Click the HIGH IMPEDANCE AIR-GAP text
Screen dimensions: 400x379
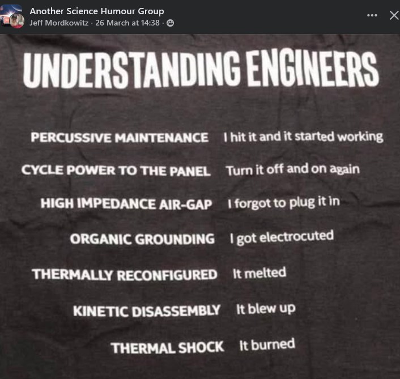point(126,204)
